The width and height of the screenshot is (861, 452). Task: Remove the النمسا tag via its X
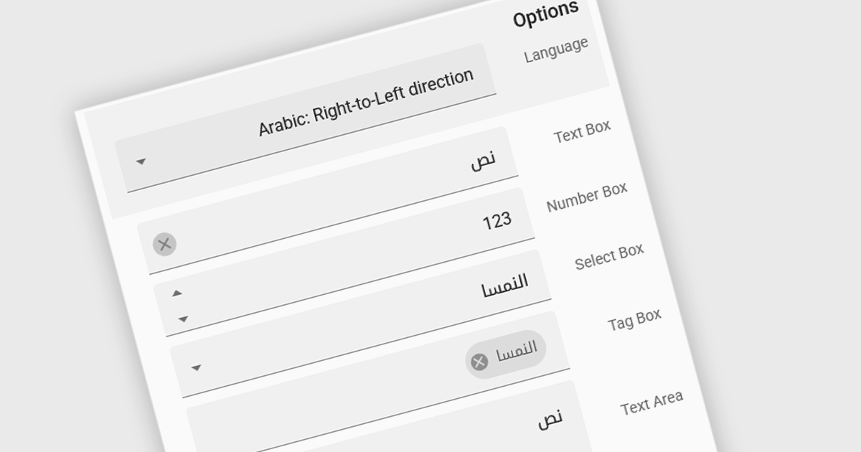479,362
